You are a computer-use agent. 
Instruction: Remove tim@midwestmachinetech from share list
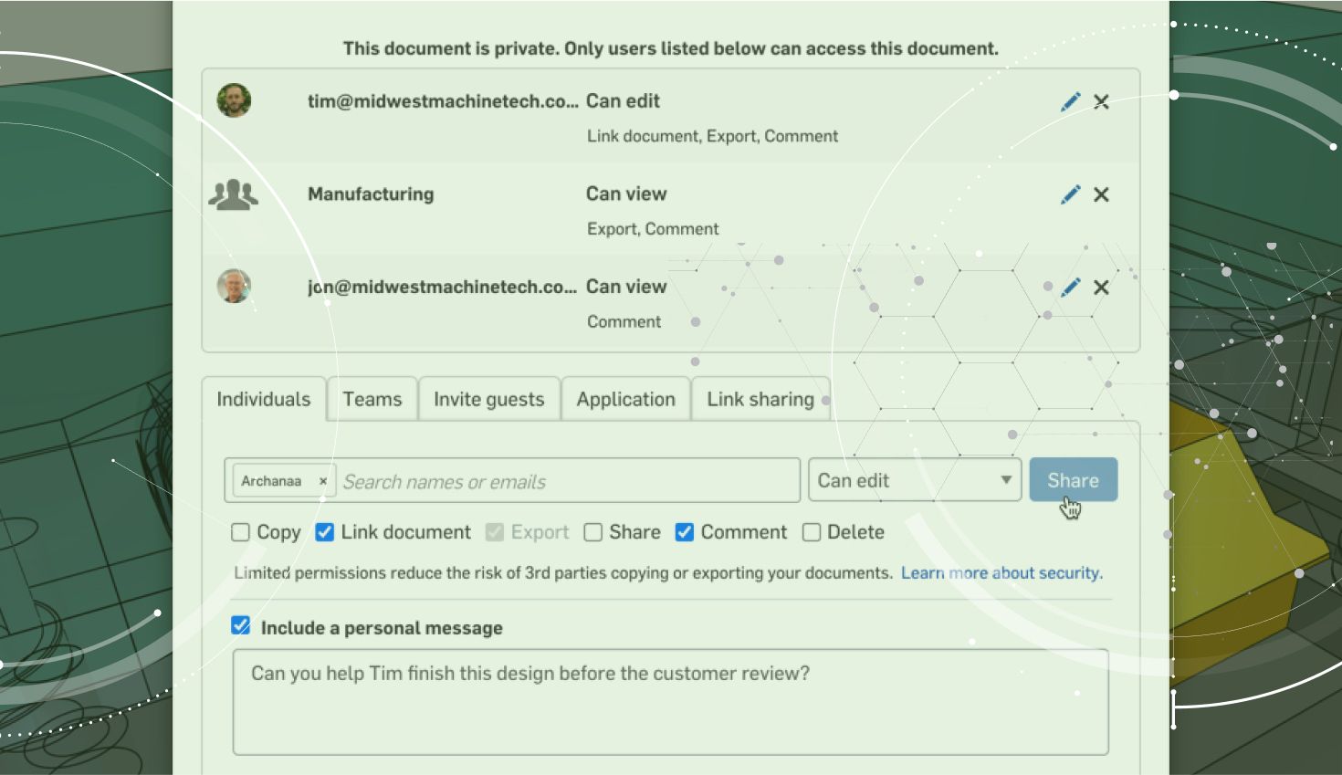pyautogui.click(x=1101, y=101)
